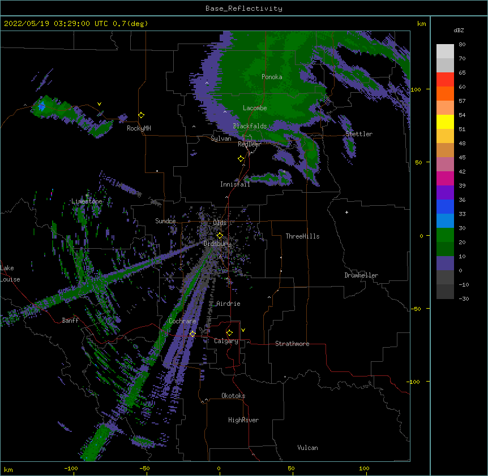Image resolution: width=488 pixels, height=476 pixels.
Task: Click the Olds town label
Action: pyautogui.click(x=220, y=223)
